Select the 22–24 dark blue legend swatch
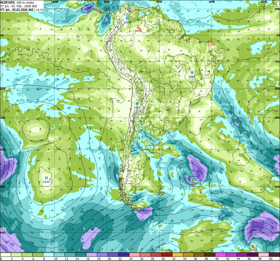The height and width of the screenshot is (261, 280). click(124, 255)
